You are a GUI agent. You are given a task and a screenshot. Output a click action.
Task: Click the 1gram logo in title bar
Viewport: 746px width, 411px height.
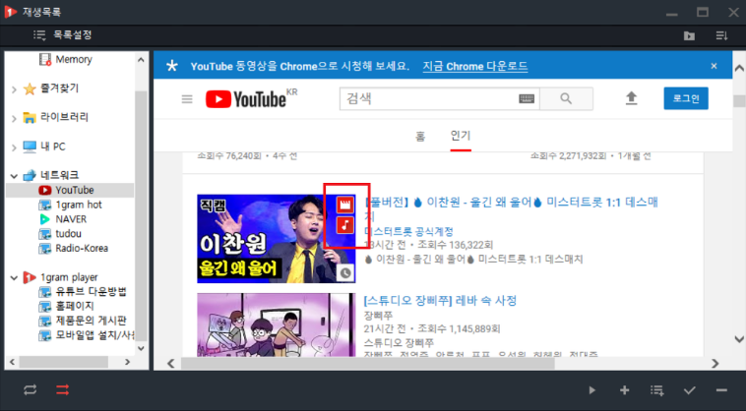click(x=11, y=12)
